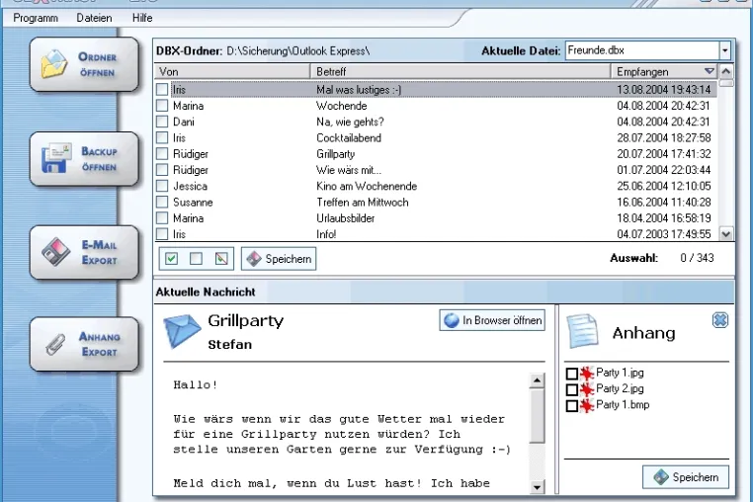Click sender name Jessica
This screenshot has width=753, height=502.
[x=190, y=186]
